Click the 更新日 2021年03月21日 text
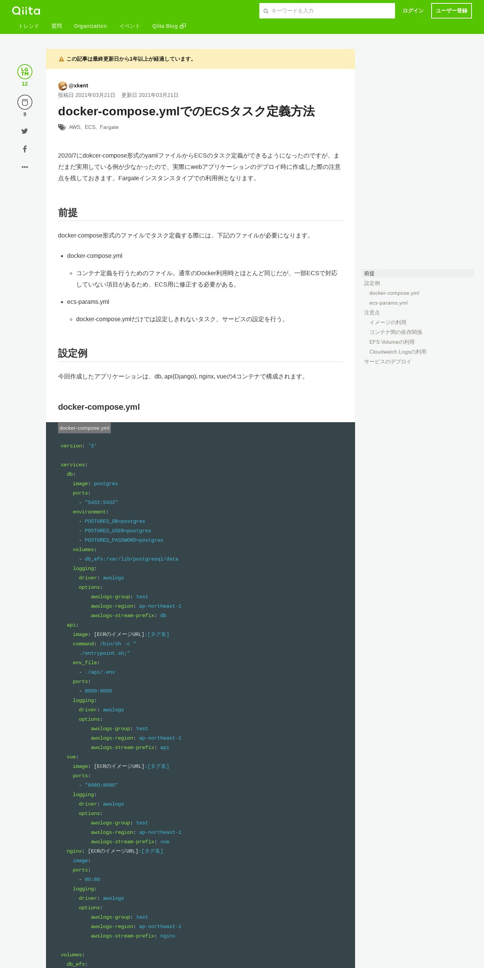This screenshot has height=968, width=484. 150,95
